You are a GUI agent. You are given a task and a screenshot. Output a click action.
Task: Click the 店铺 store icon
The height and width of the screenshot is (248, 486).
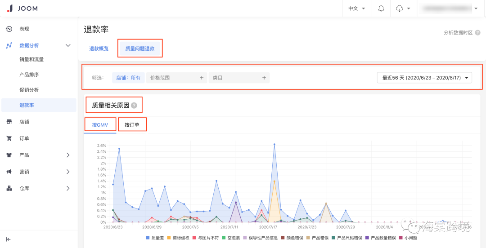pyautogui.click(x=9, y=122)
